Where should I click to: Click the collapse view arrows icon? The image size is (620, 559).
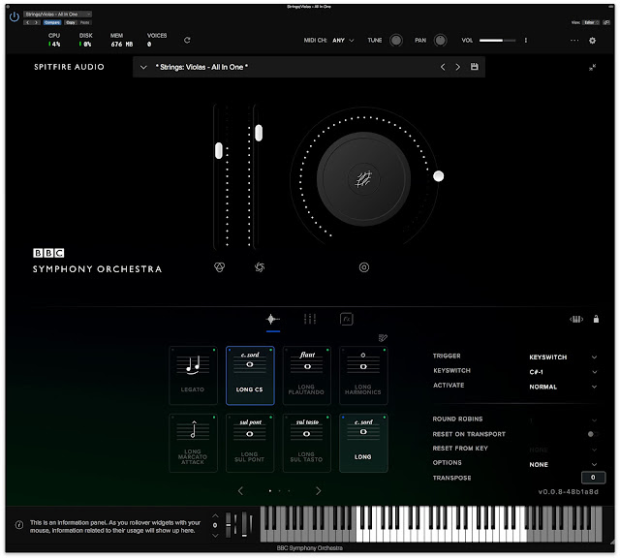tap(592, 67)
